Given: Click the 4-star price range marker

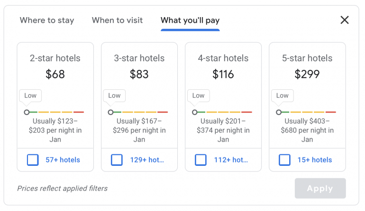Looking at the screenshot, I should point(195,112).
